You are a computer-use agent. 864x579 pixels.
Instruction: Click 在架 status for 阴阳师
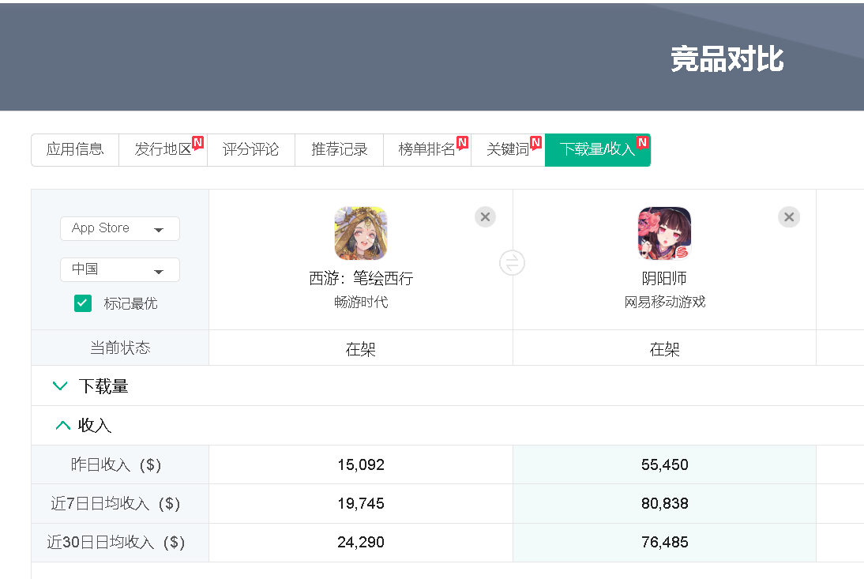(664, 349)
